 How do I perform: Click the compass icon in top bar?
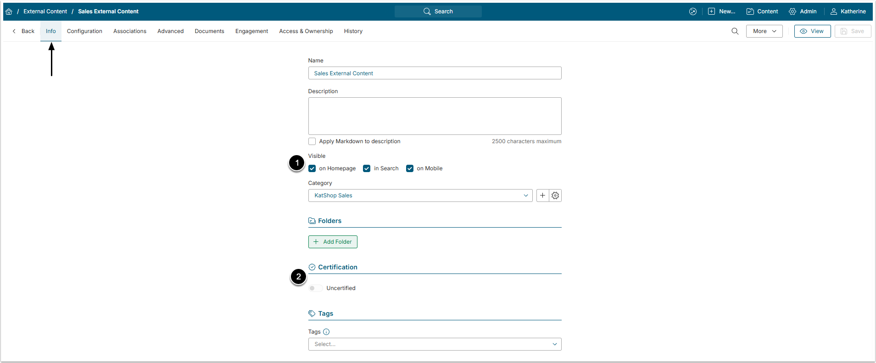click(x=693, y=11)
